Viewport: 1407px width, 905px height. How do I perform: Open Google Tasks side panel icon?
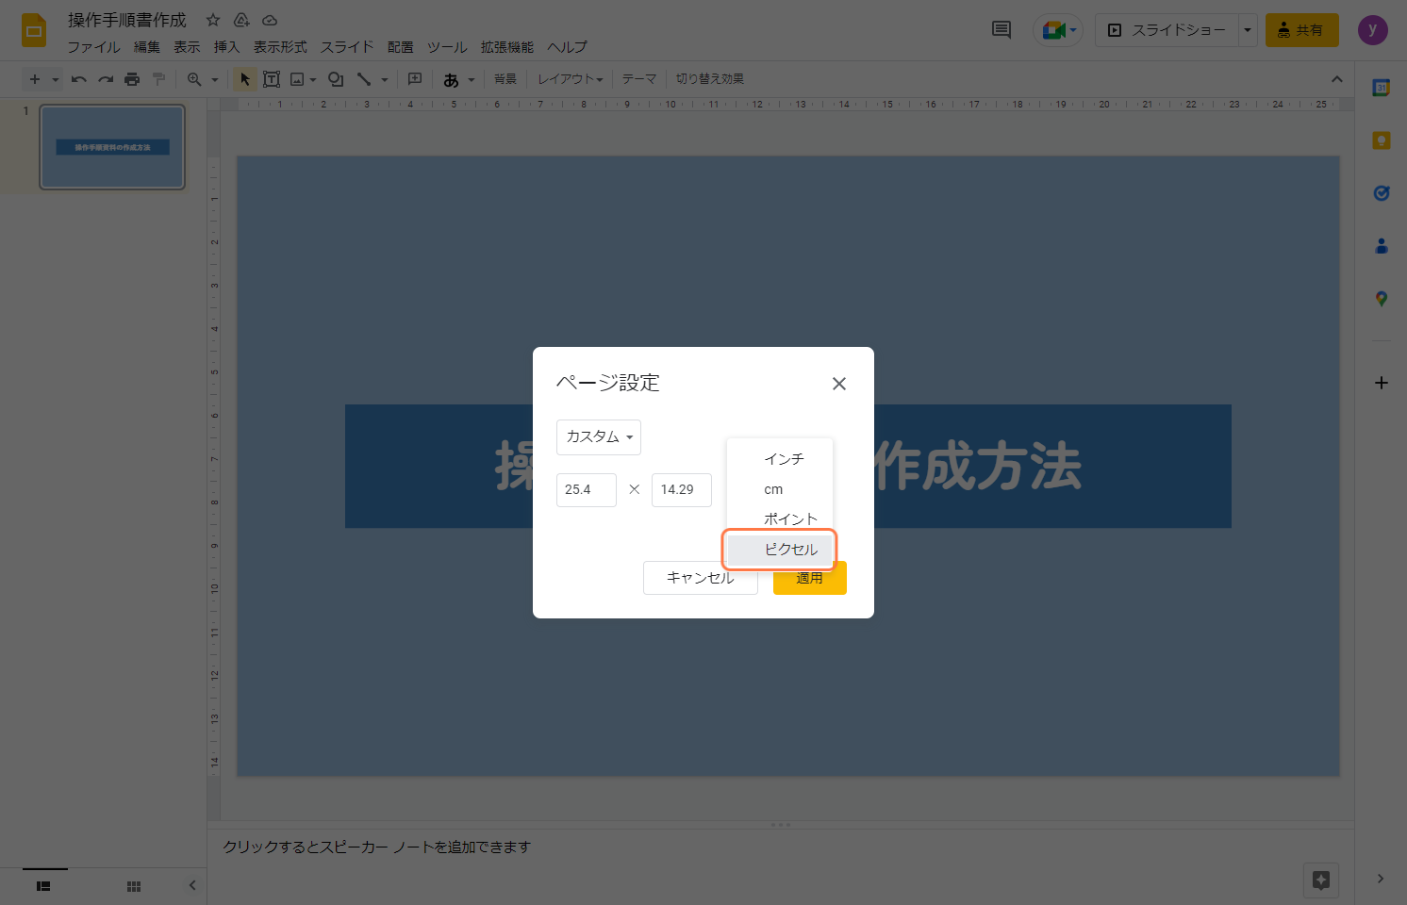pos(1382,193)
